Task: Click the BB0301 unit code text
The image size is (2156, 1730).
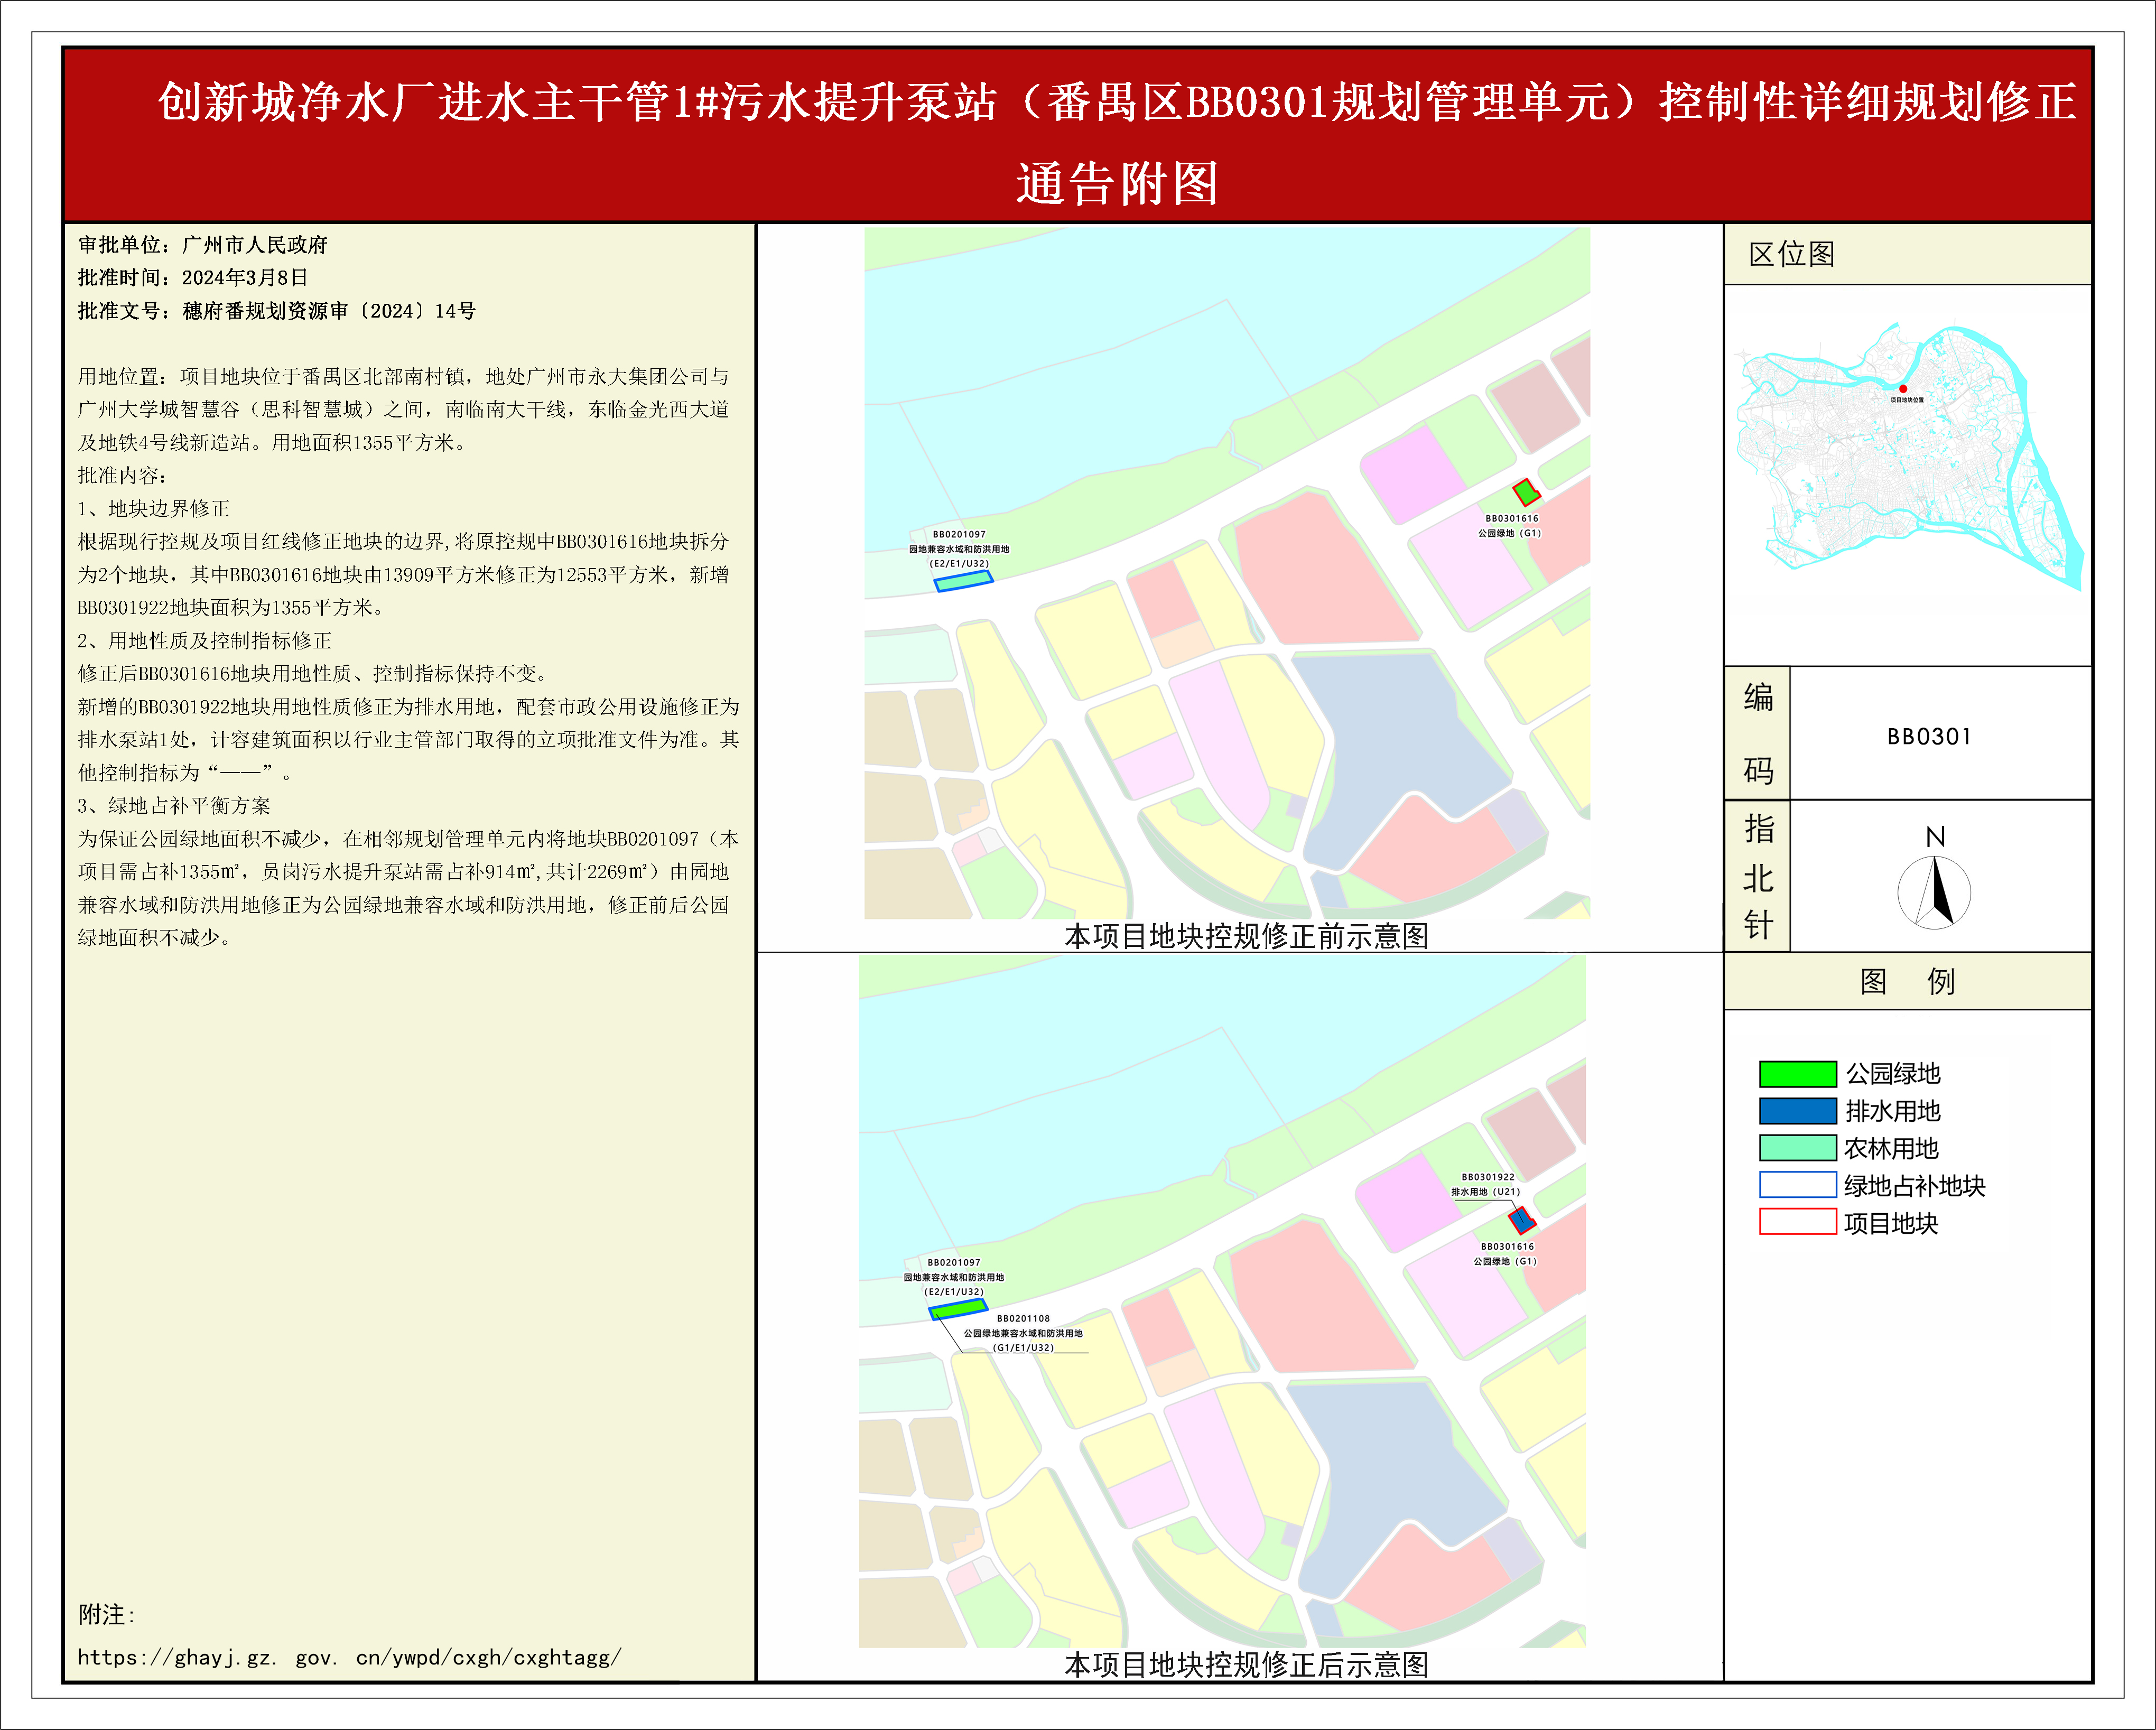Action: 1928,737
